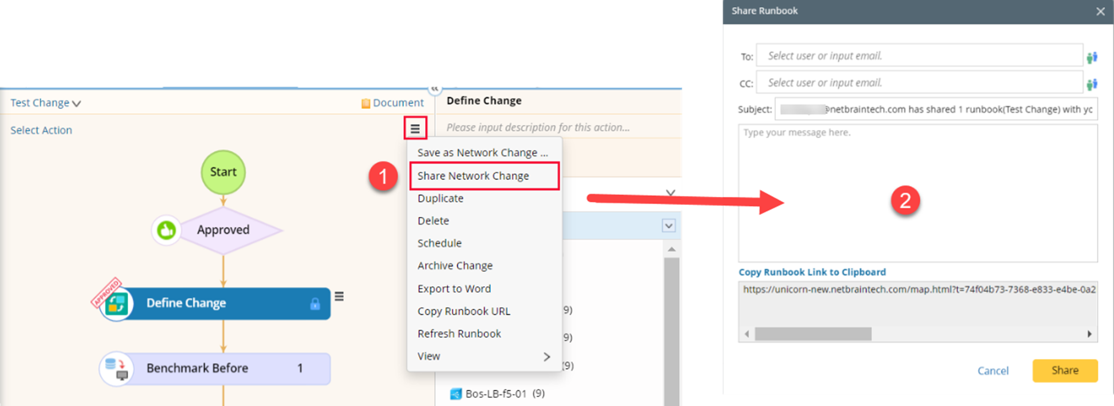Open the dropdown arrow in blue row
This screenshot has width=1114, height=406.
(x=669, y=226)
